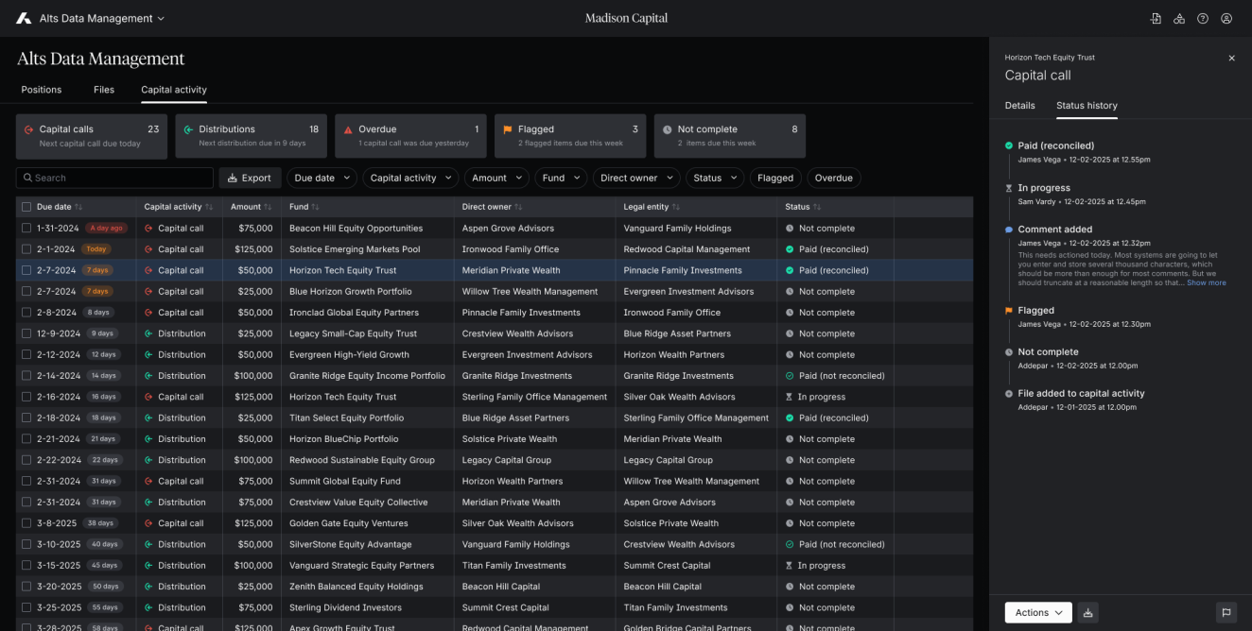Screen dimensions: 1252x631
Task: Open the help question mark icon
Action: (x=1203, y=19)
